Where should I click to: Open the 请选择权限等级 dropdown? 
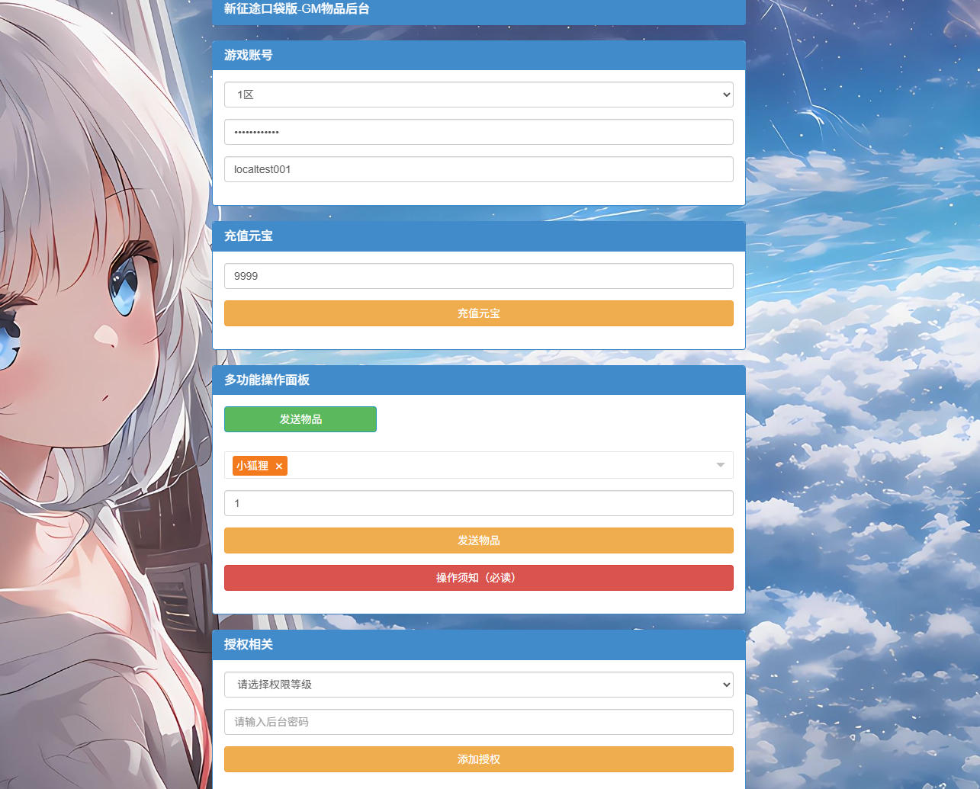click(478, 685)
